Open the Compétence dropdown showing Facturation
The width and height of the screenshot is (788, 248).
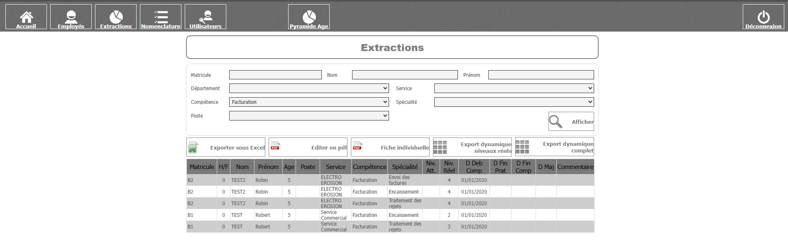tap(309, 102)
